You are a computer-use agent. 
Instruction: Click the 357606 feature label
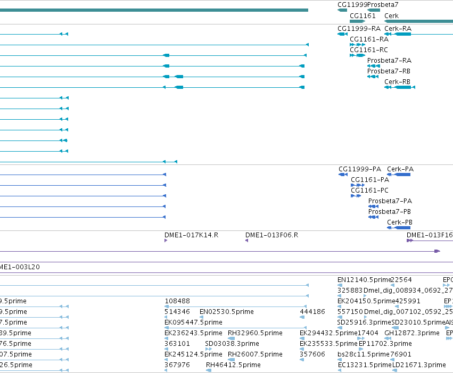(312, 354)
